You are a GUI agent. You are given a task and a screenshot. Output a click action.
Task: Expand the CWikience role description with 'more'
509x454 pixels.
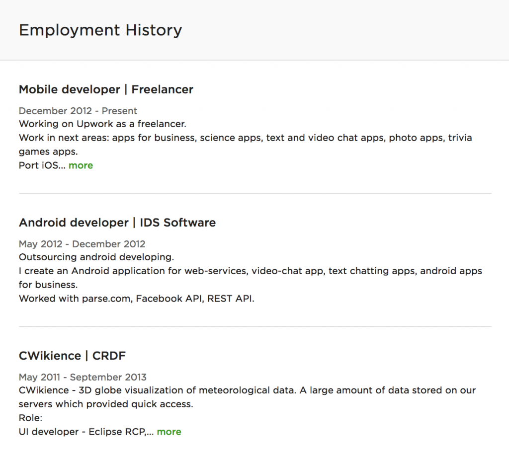tap(169, 432)
